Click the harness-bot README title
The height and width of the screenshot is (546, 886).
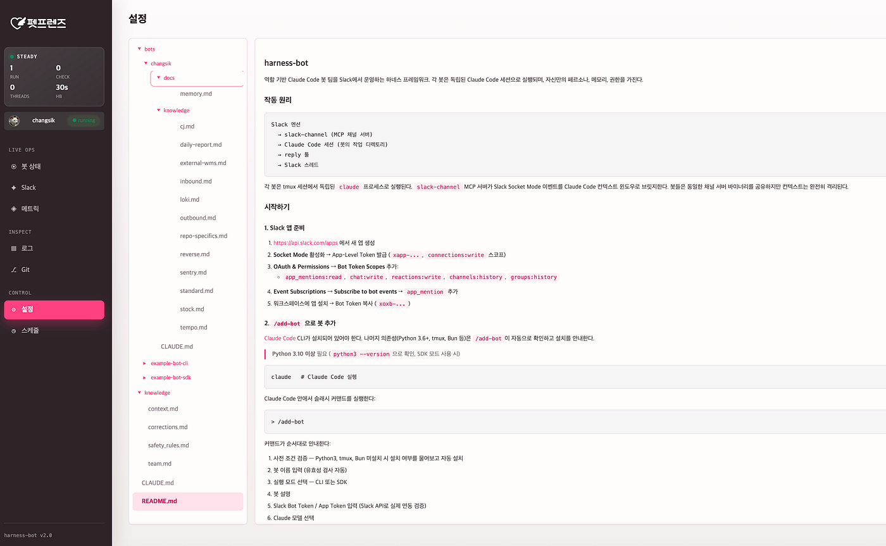coord(286,63)
